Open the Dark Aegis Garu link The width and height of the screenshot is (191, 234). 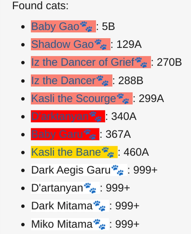coord(71,170)
